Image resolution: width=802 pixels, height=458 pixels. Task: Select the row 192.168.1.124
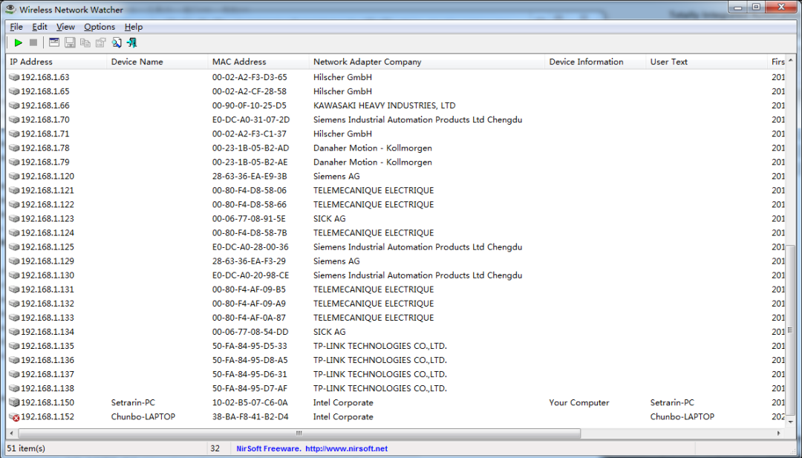coord(395,233)
